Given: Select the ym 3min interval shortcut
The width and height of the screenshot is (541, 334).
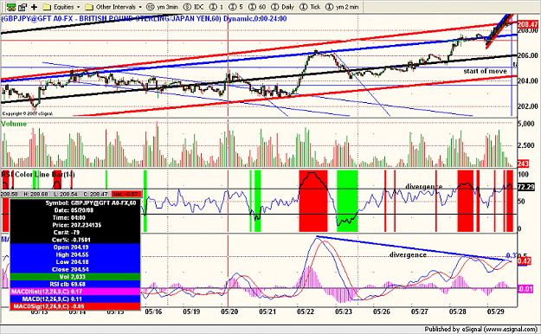Looking at the screenshot, I should (162, 7).
